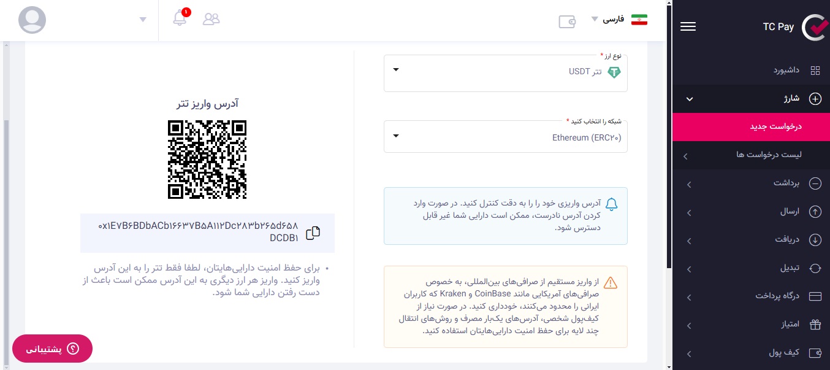
Task: Open the تبدیل menu
Action: pos(751,268)
